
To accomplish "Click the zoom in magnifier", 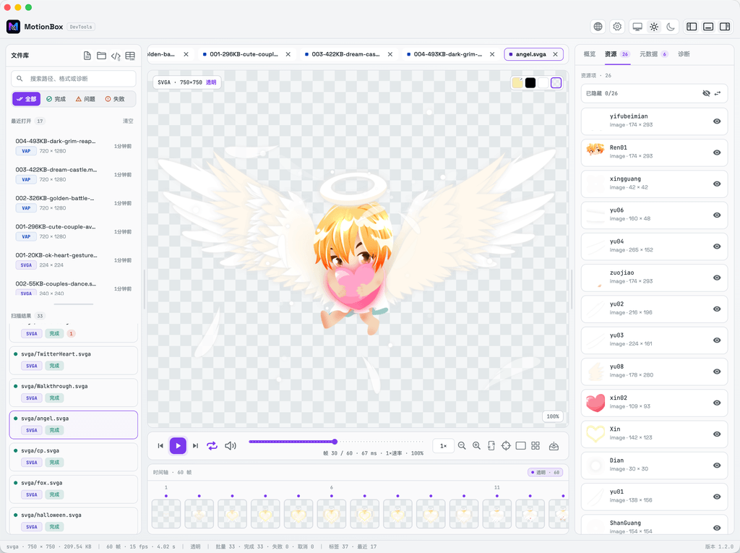I will click(x=477, y=446).
